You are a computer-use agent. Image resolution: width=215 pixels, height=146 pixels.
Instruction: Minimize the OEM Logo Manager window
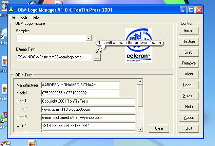(183, 10)
